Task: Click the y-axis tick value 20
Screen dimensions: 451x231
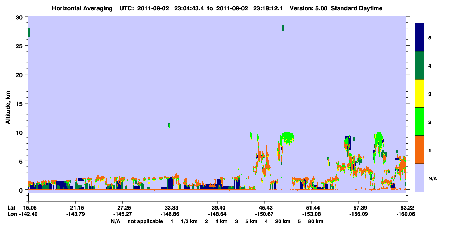Action: pyautogui.click(x=20, y=74)
